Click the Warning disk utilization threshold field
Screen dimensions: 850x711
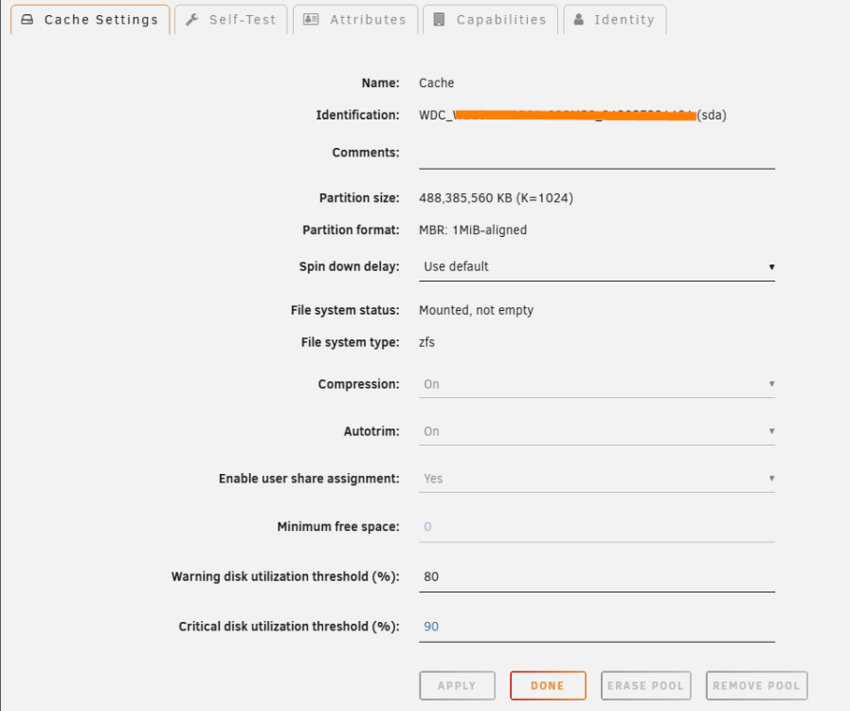pyautogui.click(x=597, y=577)
